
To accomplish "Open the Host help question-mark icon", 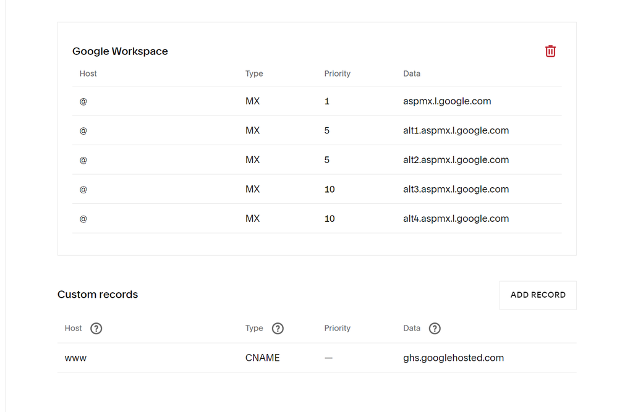I will (96, 328).
